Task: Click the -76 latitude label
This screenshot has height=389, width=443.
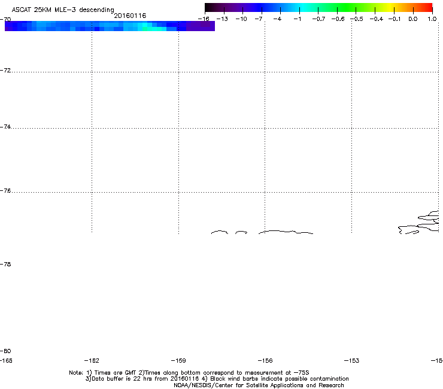Action: 5,191
